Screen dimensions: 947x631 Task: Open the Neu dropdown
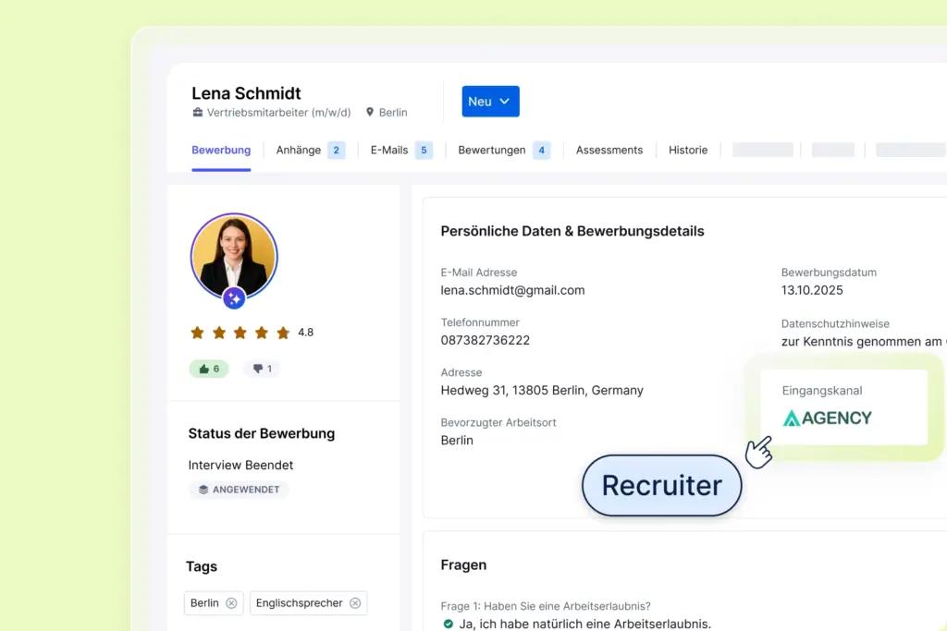pyautogui.click(x=490, y=102)
